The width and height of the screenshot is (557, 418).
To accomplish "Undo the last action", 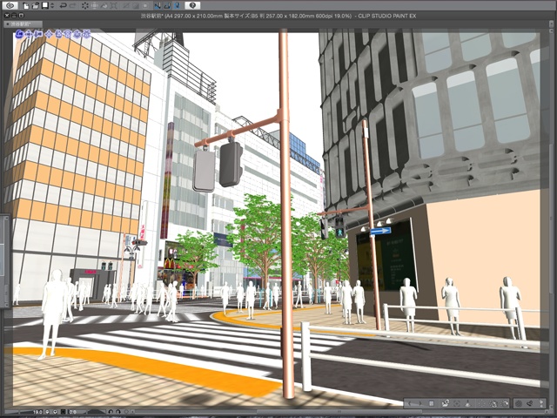I will 64,6.
